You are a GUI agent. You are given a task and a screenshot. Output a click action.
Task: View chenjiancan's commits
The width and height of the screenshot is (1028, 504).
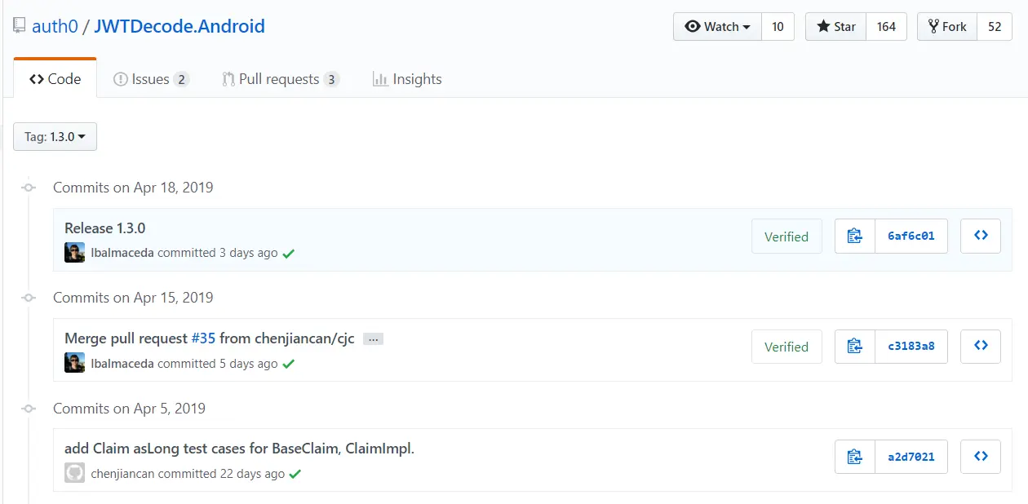tap(122, 473)
